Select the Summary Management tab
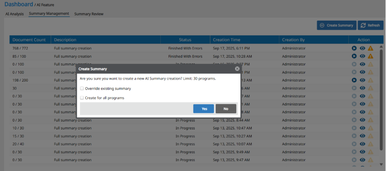The width and height of the screenshot is (386, 171). pos(49,14)
